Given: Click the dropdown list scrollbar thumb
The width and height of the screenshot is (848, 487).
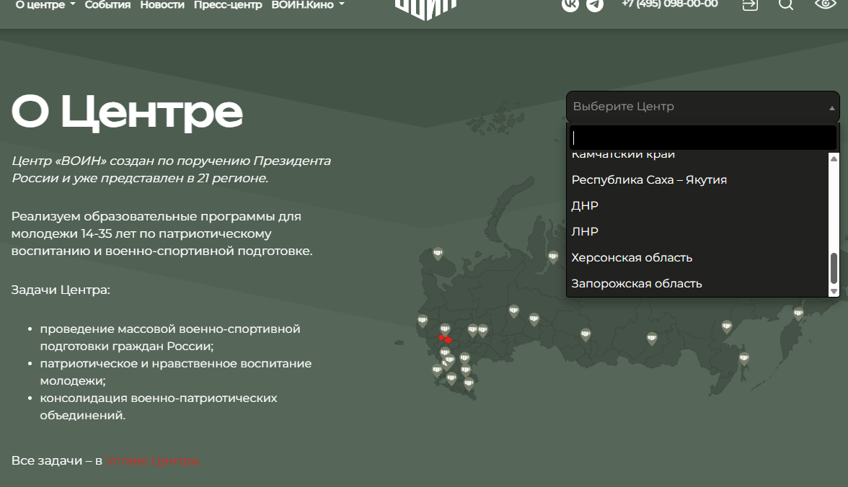Looking at the screenshot, I should click(x=834, y=267).
